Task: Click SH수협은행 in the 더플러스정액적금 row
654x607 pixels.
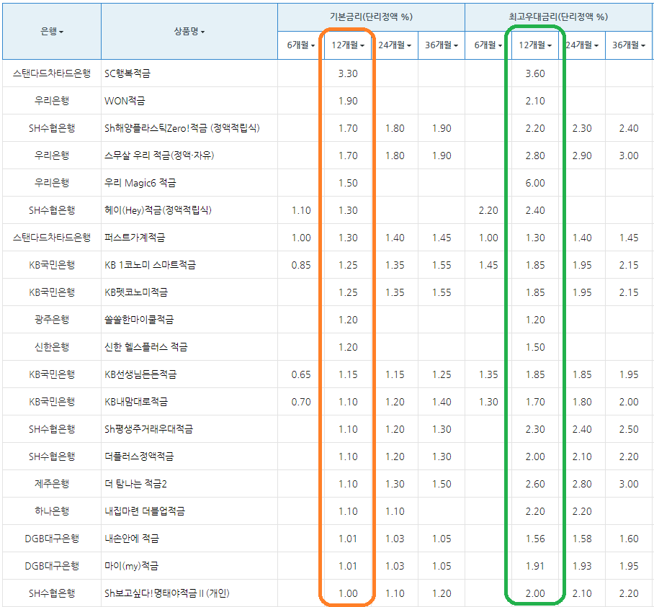Action: 52,457
